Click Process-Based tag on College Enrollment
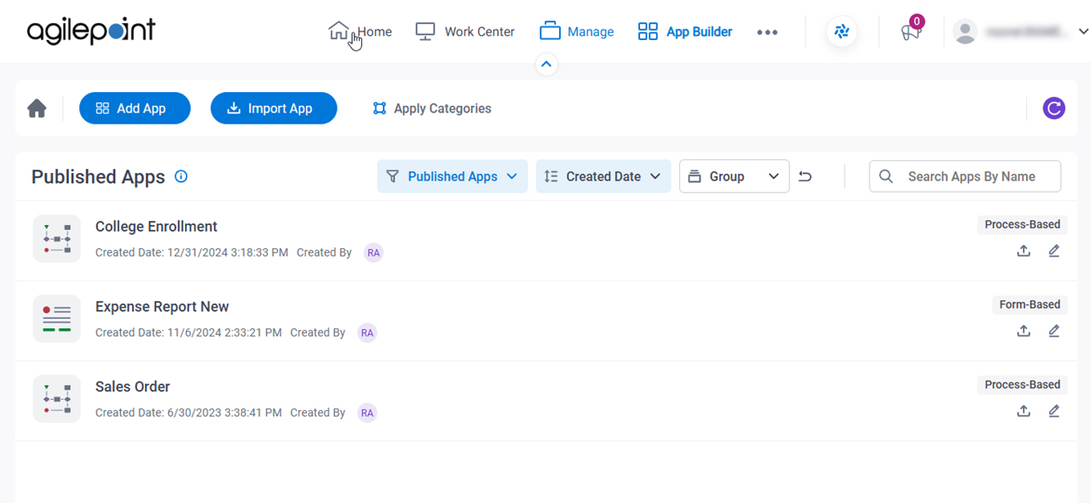This screenshot has width=1091, height=503. pos(1022,224)
